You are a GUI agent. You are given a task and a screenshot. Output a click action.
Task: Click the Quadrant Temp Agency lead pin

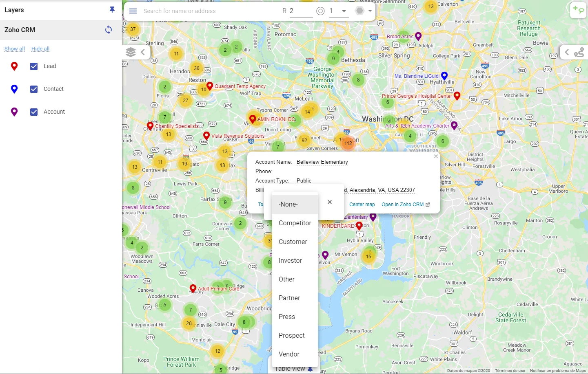(210, 86)
